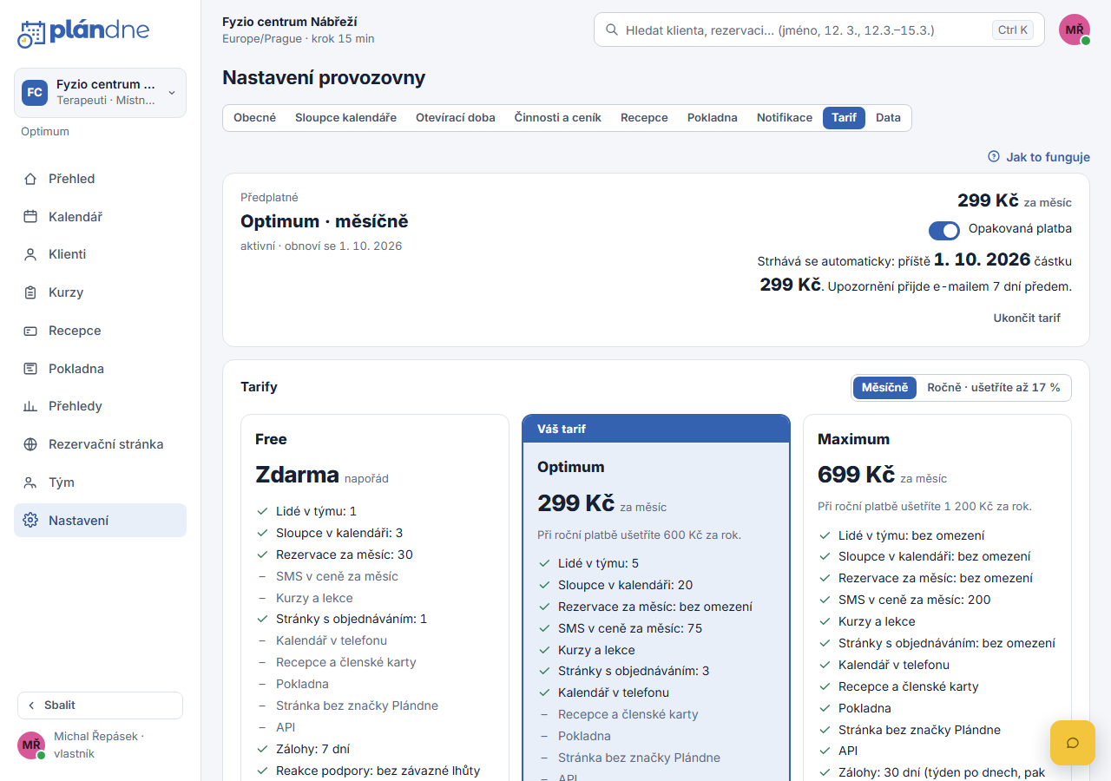Viewport: 1111px width, 781px height.
Task: Open the Jak to funguje link
Action: (1039, 157)
